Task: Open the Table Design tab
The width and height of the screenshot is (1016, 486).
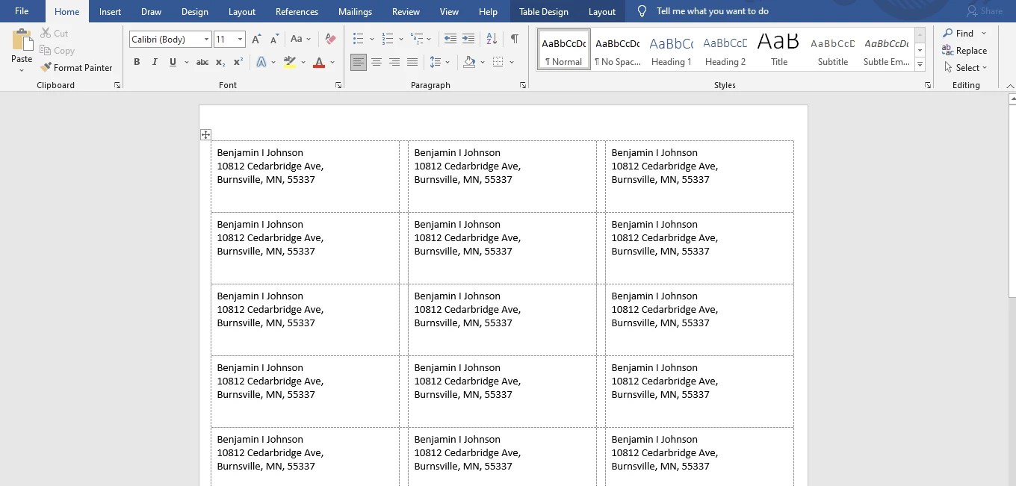Action: [x=544, y=11]
